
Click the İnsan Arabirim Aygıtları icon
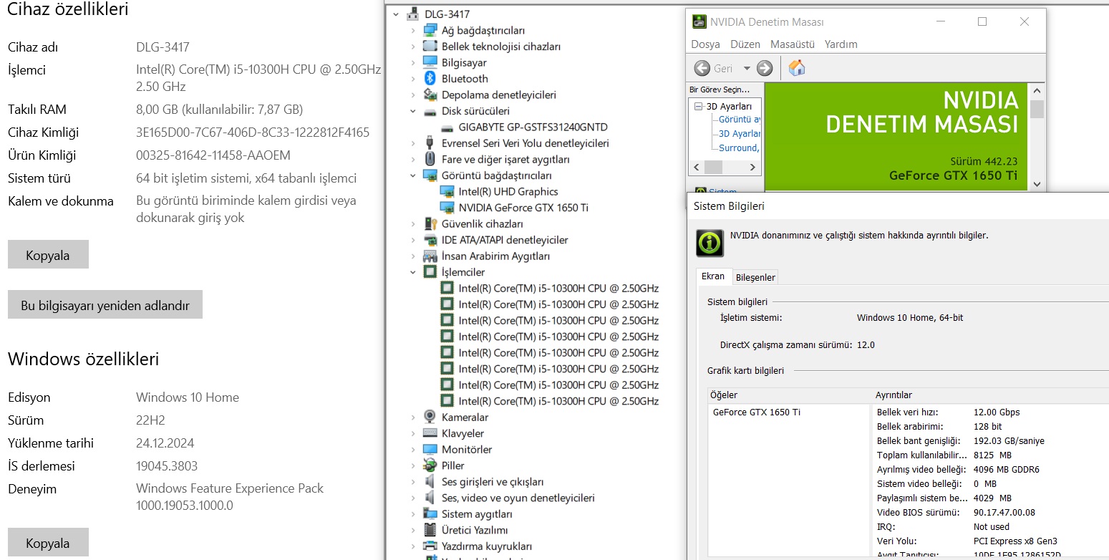pos(430,256)
